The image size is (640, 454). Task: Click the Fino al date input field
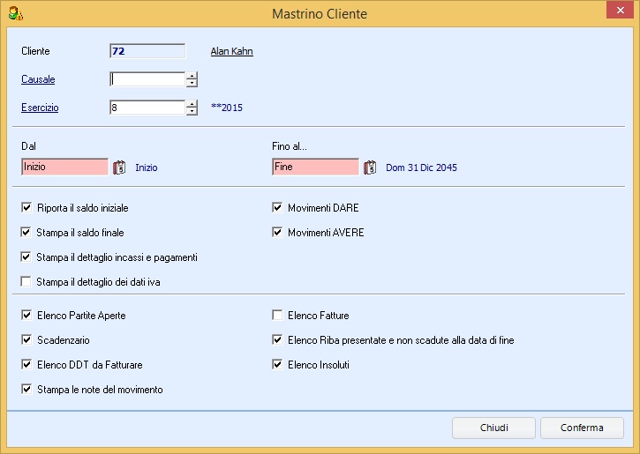point(315,167)
